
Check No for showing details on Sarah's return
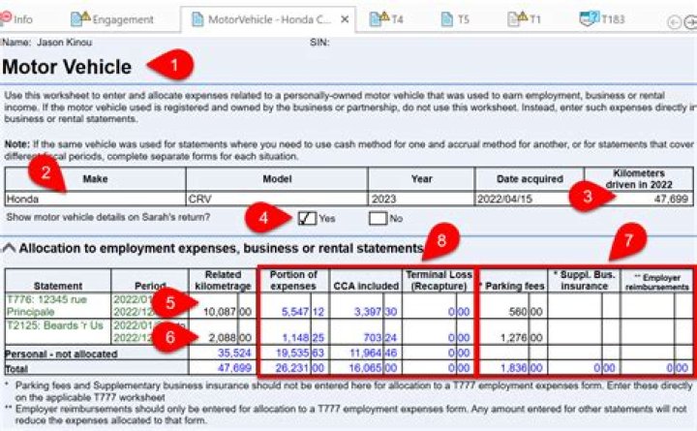379,218
